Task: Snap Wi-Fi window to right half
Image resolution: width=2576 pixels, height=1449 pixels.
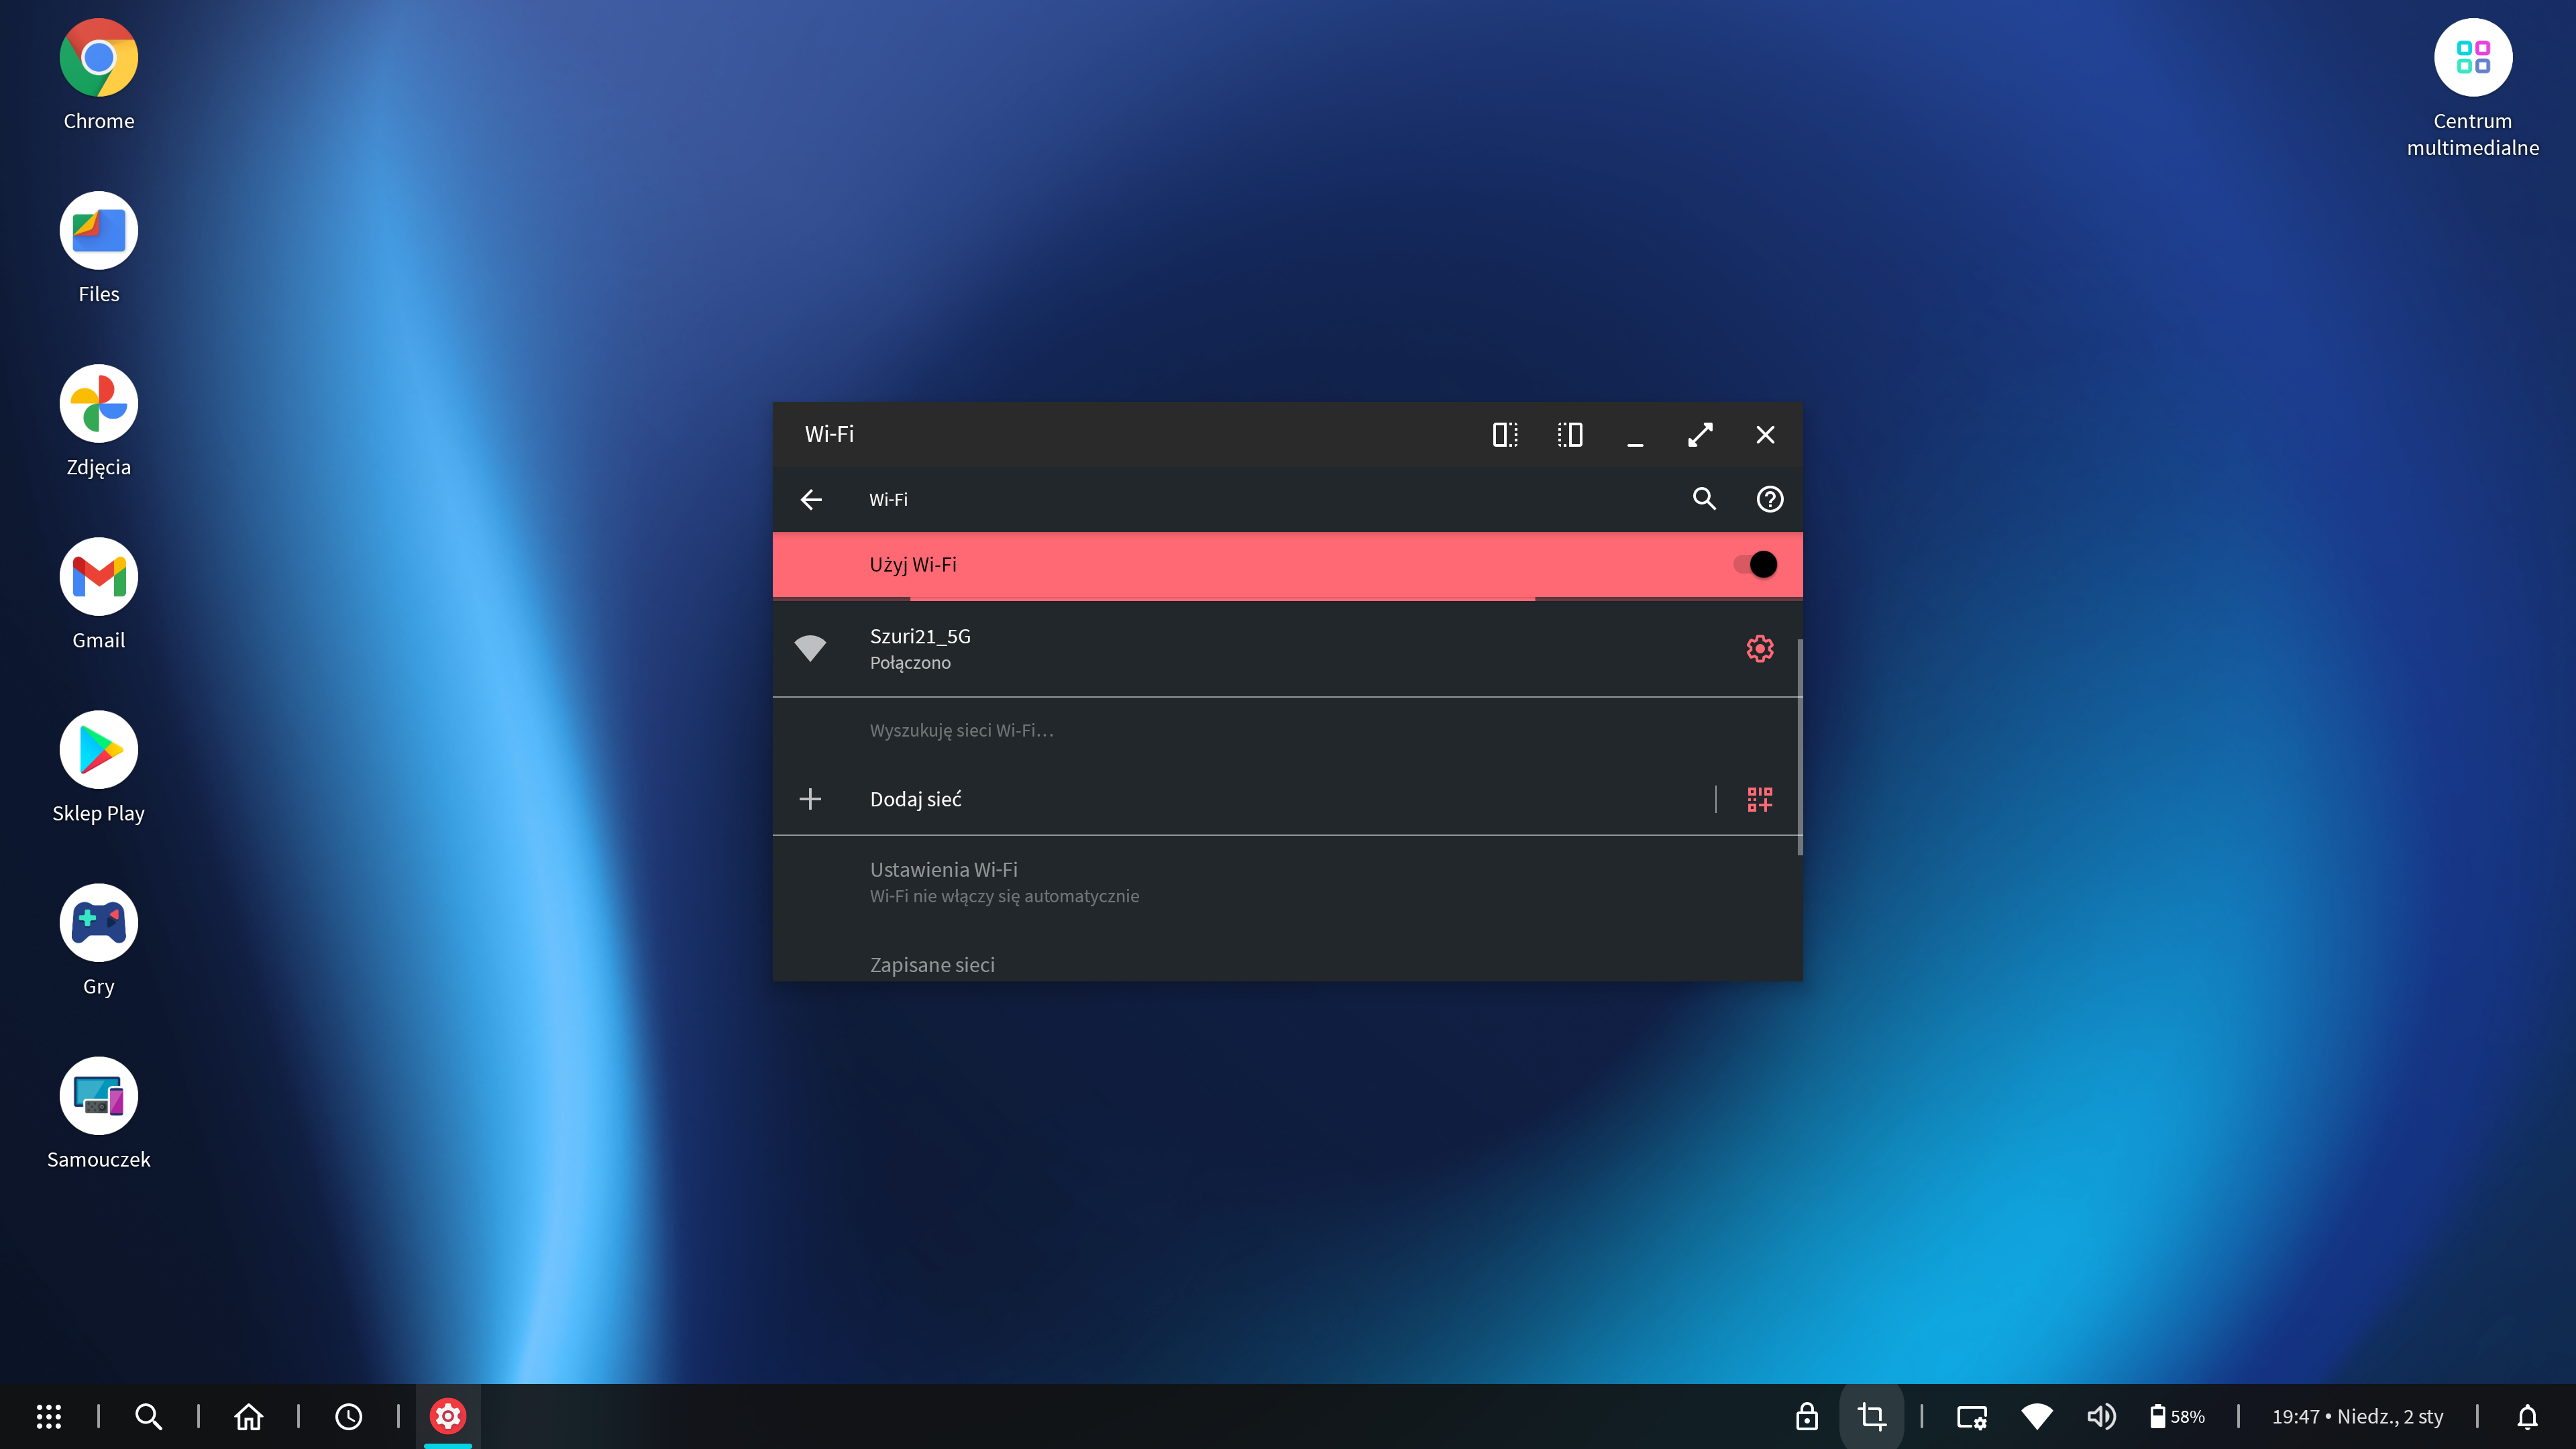Action: 1570,435
